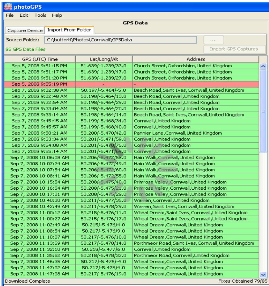Select row Sep 7, 2008 11:46:35 AM
This screenshot has height=286, width=269.
[132, 262]
